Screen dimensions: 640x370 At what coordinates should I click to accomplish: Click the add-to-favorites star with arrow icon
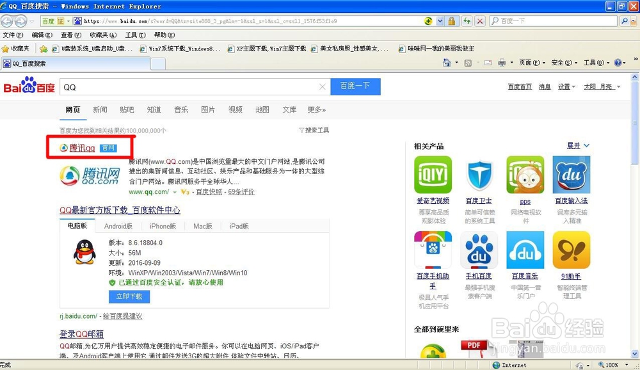point(44,49)
